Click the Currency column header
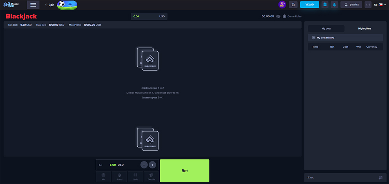This screenshot has width=389, height=184. tap(371, 47)
